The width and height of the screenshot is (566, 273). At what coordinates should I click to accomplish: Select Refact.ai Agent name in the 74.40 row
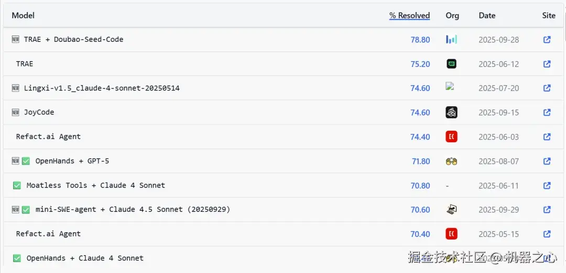pos(48,137)
